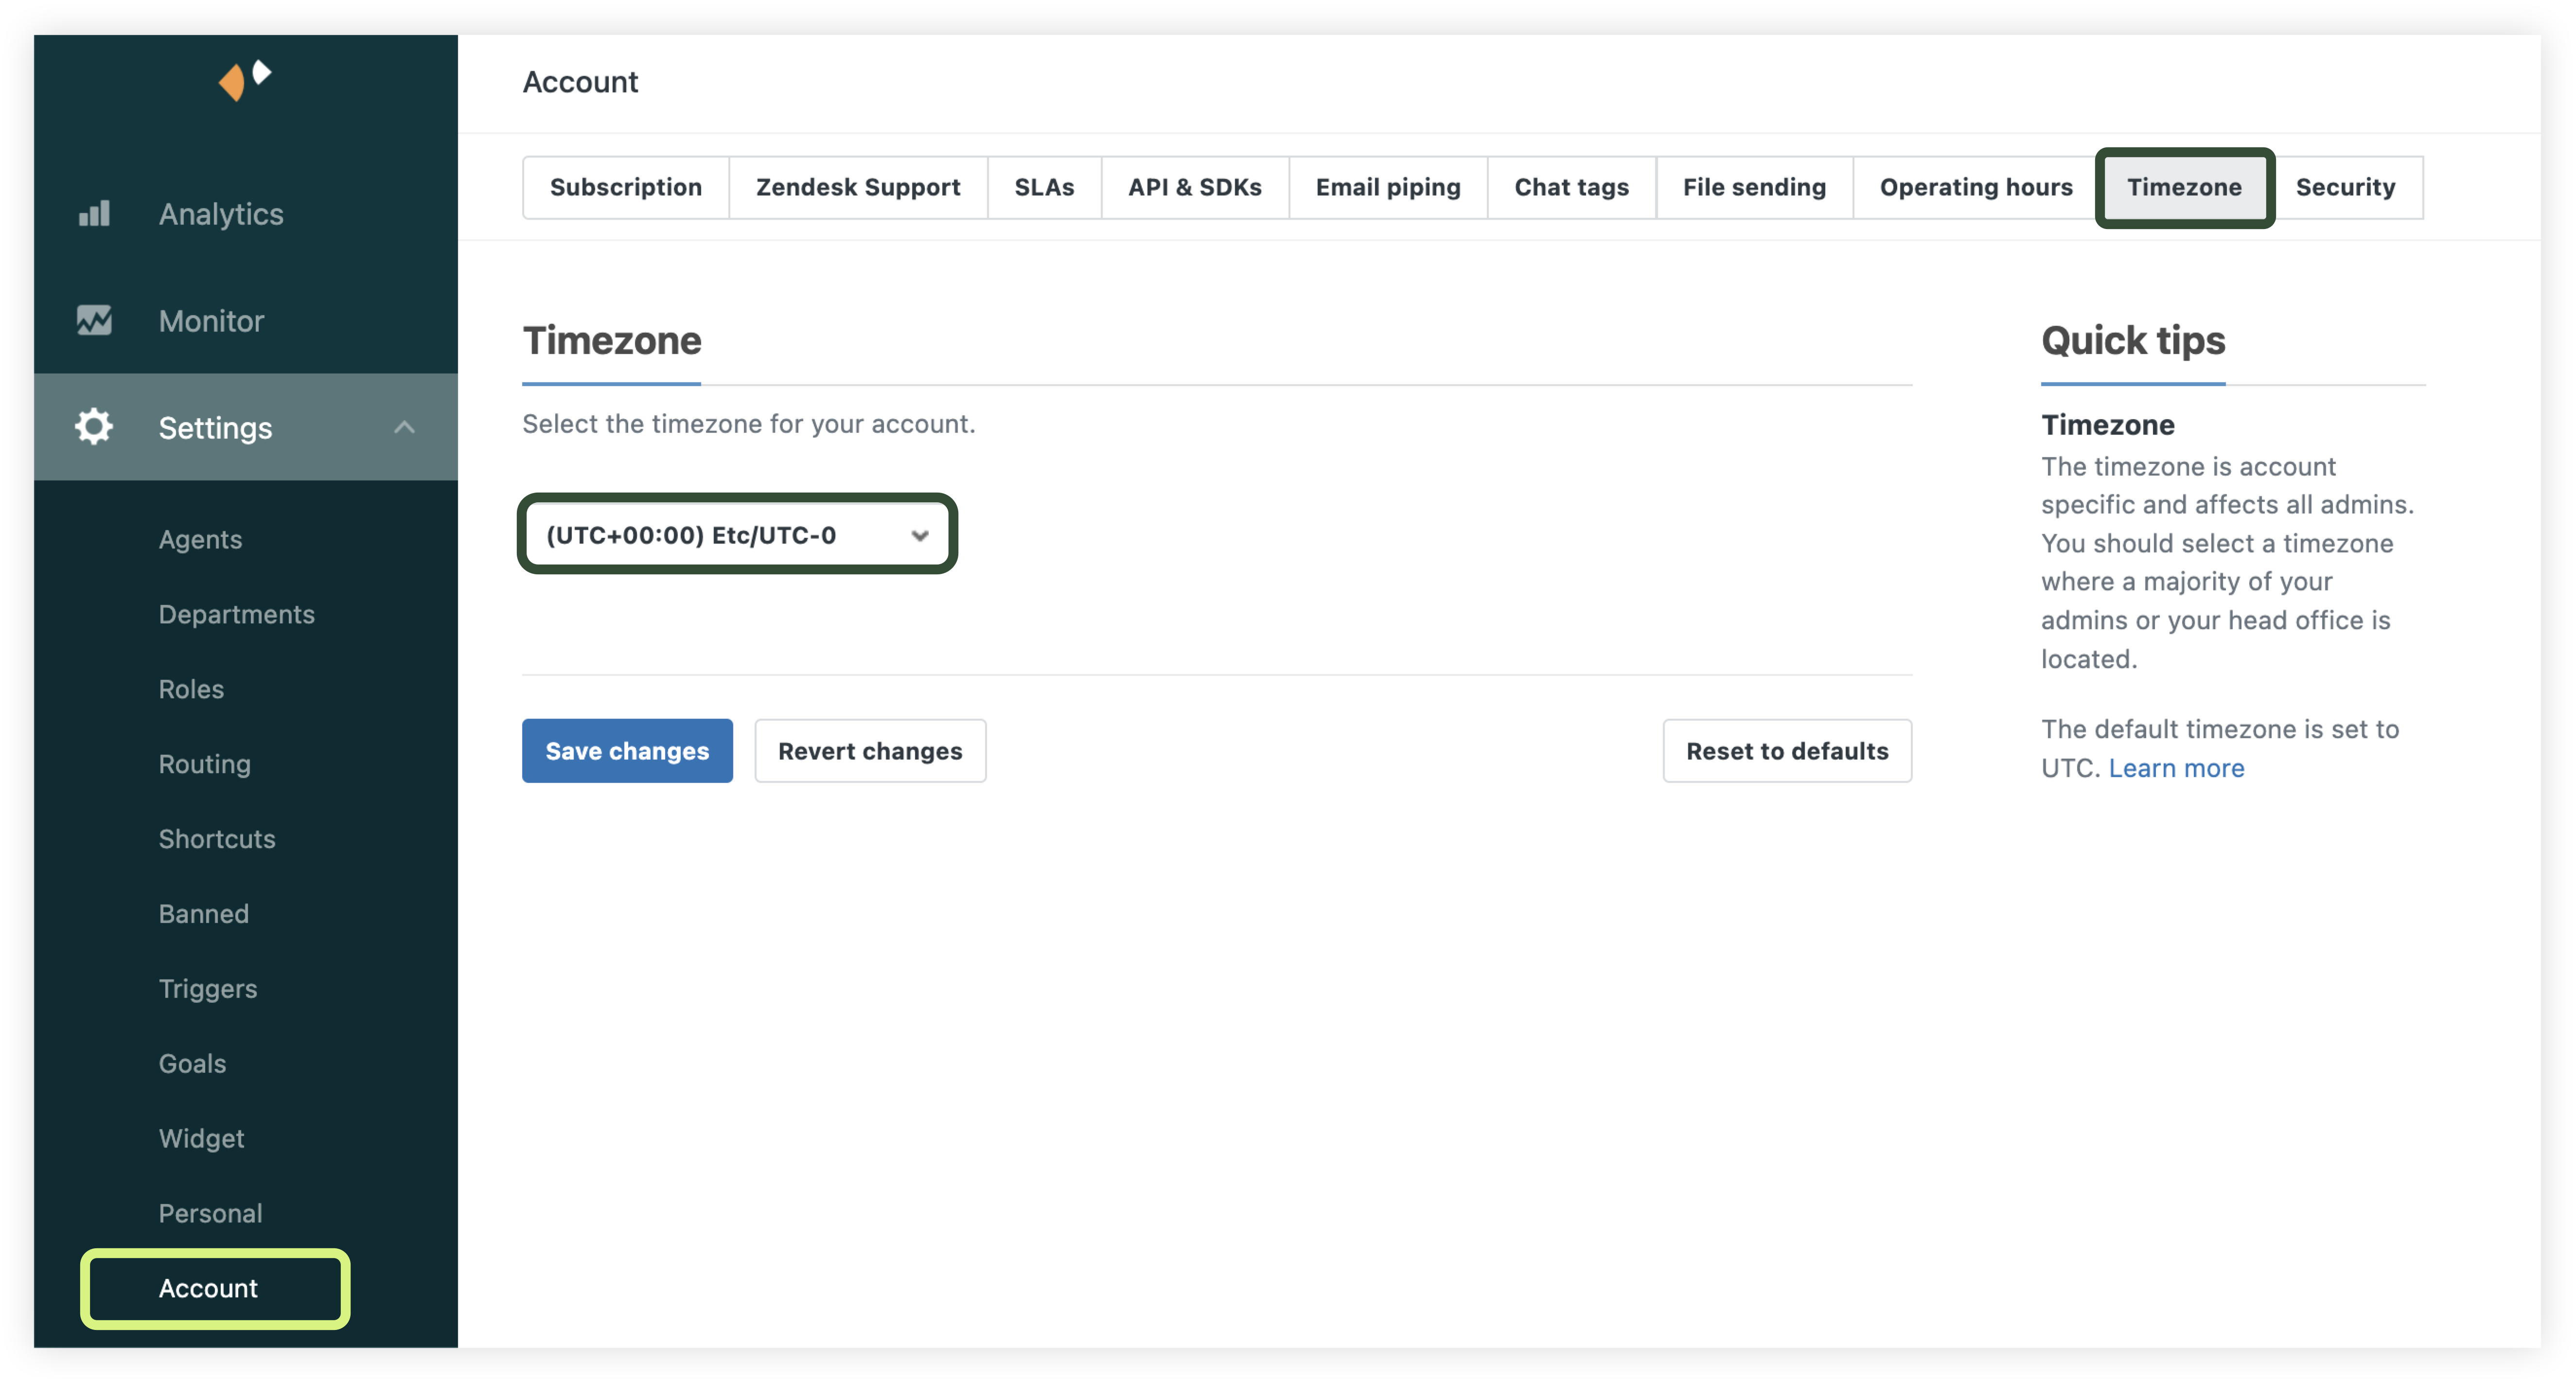This screenshot has height=1382, width=2576.
Task: Click Revert changes
Action: pyautogui.click(x=869, y=751)
